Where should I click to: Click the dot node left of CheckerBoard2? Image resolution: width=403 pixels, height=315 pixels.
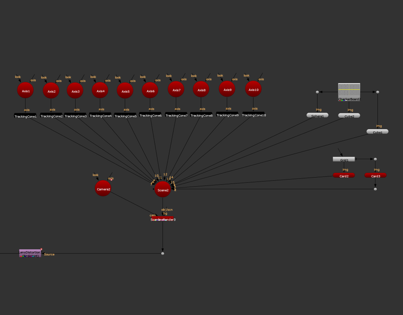(318, 92)
